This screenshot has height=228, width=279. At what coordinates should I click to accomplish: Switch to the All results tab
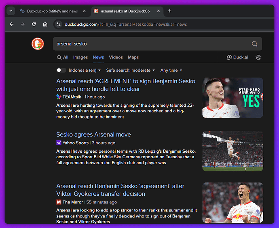pyautogui.click(x=62, y=57)
